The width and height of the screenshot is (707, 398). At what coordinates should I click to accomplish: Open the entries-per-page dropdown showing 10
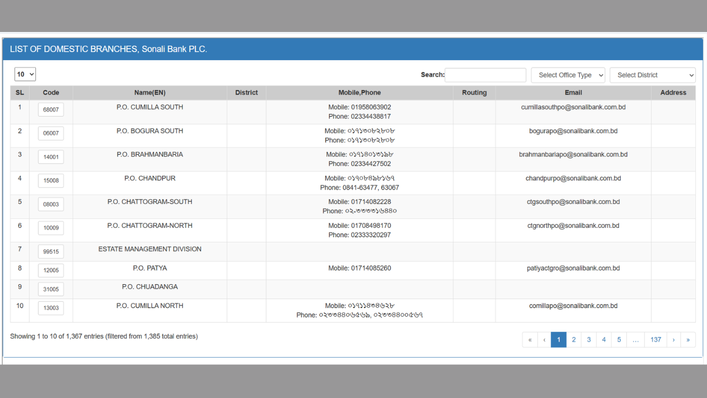pyautogui.click(x=25, y=74)
